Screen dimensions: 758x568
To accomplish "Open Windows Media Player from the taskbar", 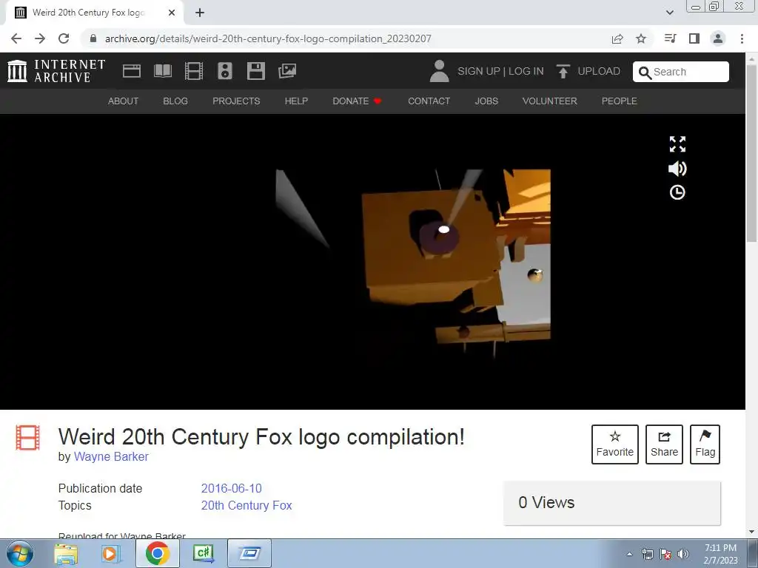I will [x=110, y=553].
